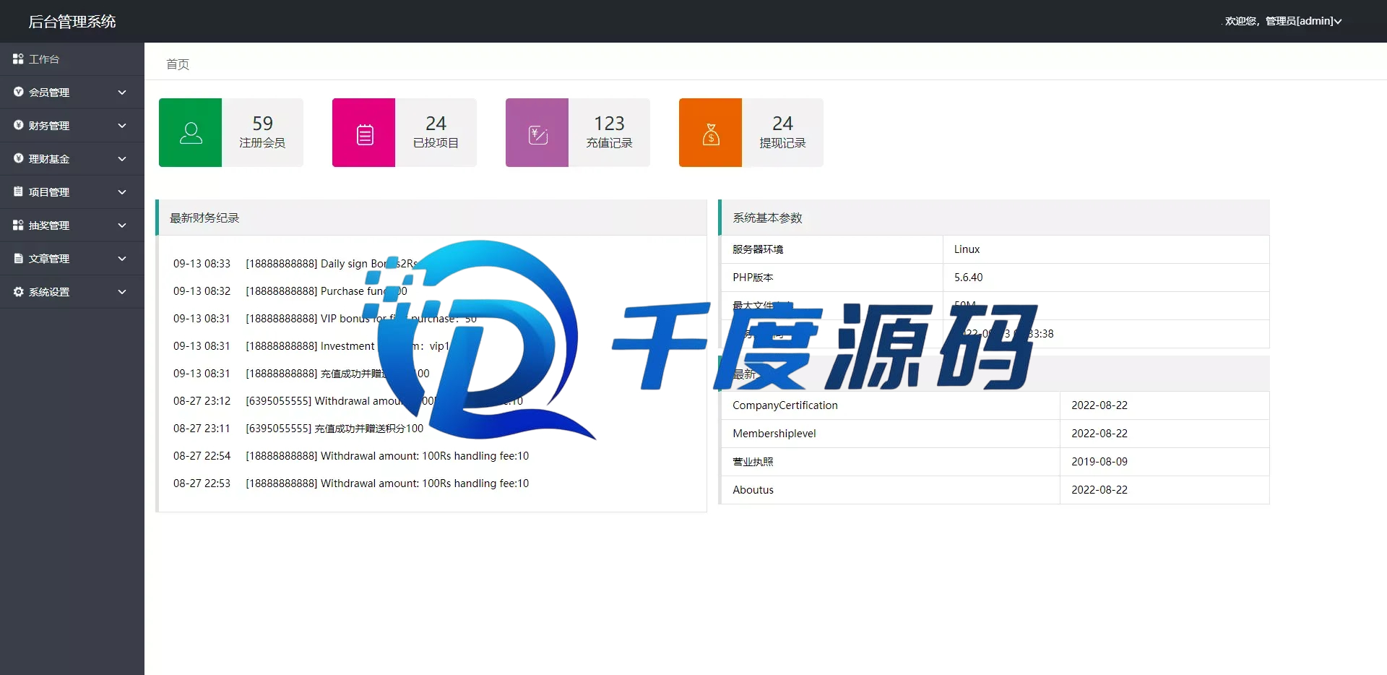The height and width of the screenshot is (675, 1387).
Task: Open the 24 提现记录 stat card
Action: (751, 132)
